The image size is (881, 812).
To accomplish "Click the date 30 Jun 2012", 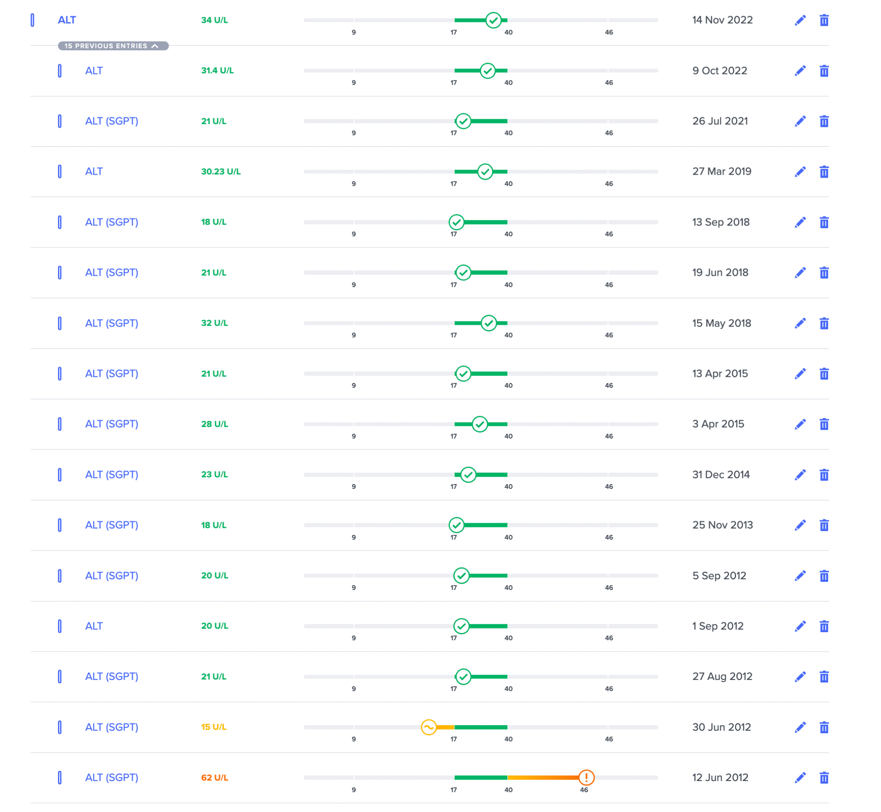I will [x=721, y=727].
